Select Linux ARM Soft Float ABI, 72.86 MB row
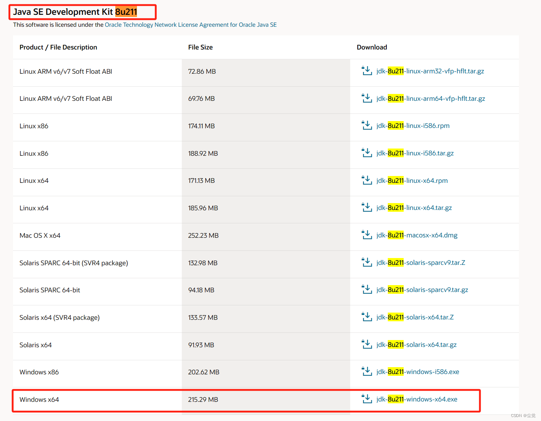Viewport: 541px width, 421px height. [x=66, y=72]
